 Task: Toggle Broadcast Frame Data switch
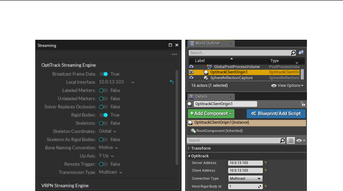(103, 74)
